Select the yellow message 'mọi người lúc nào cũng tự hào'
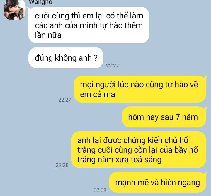This screenshot has height=196, width=211. click(140, 89)
